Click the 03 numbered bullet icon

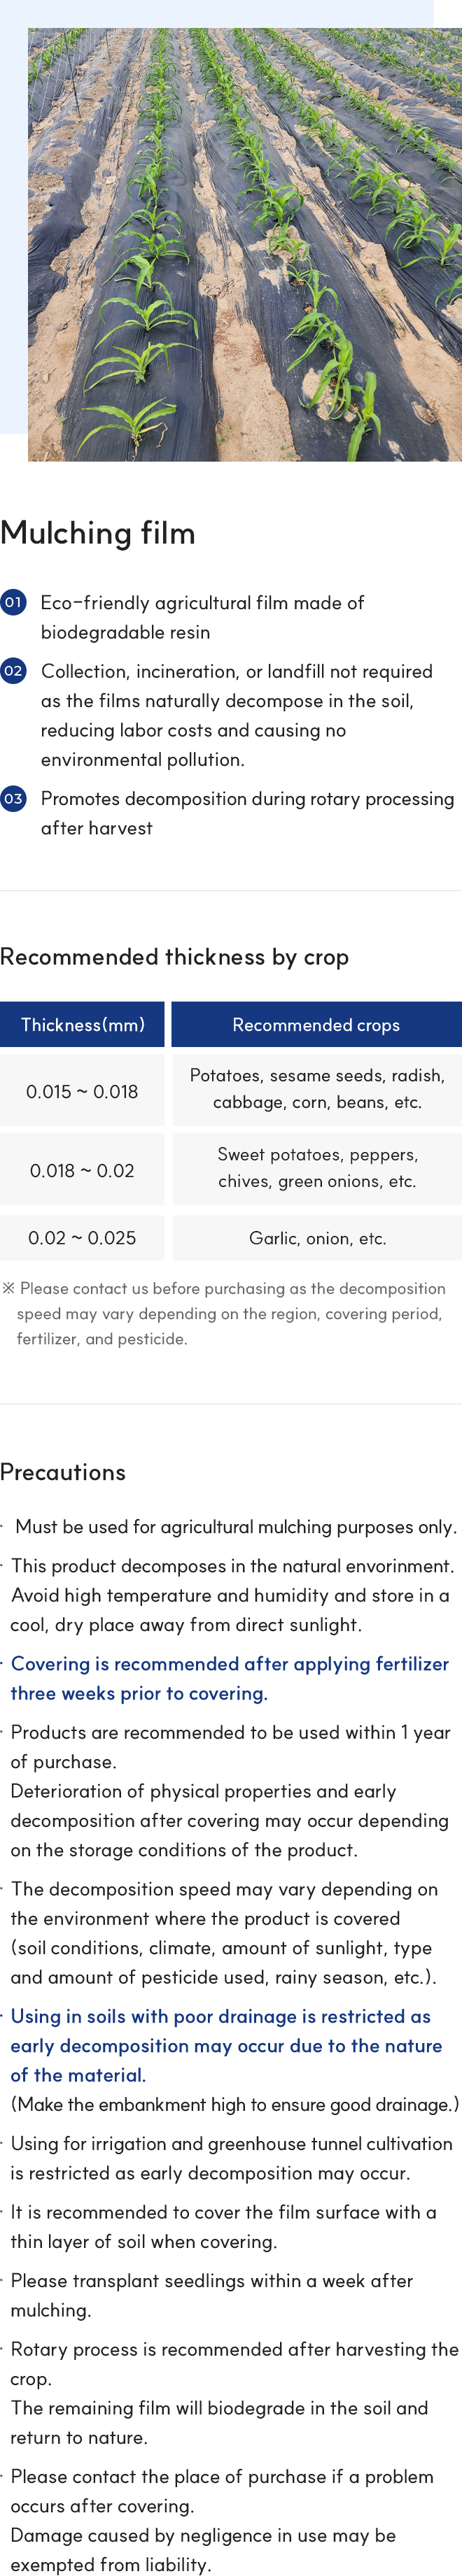pos(13,798)
